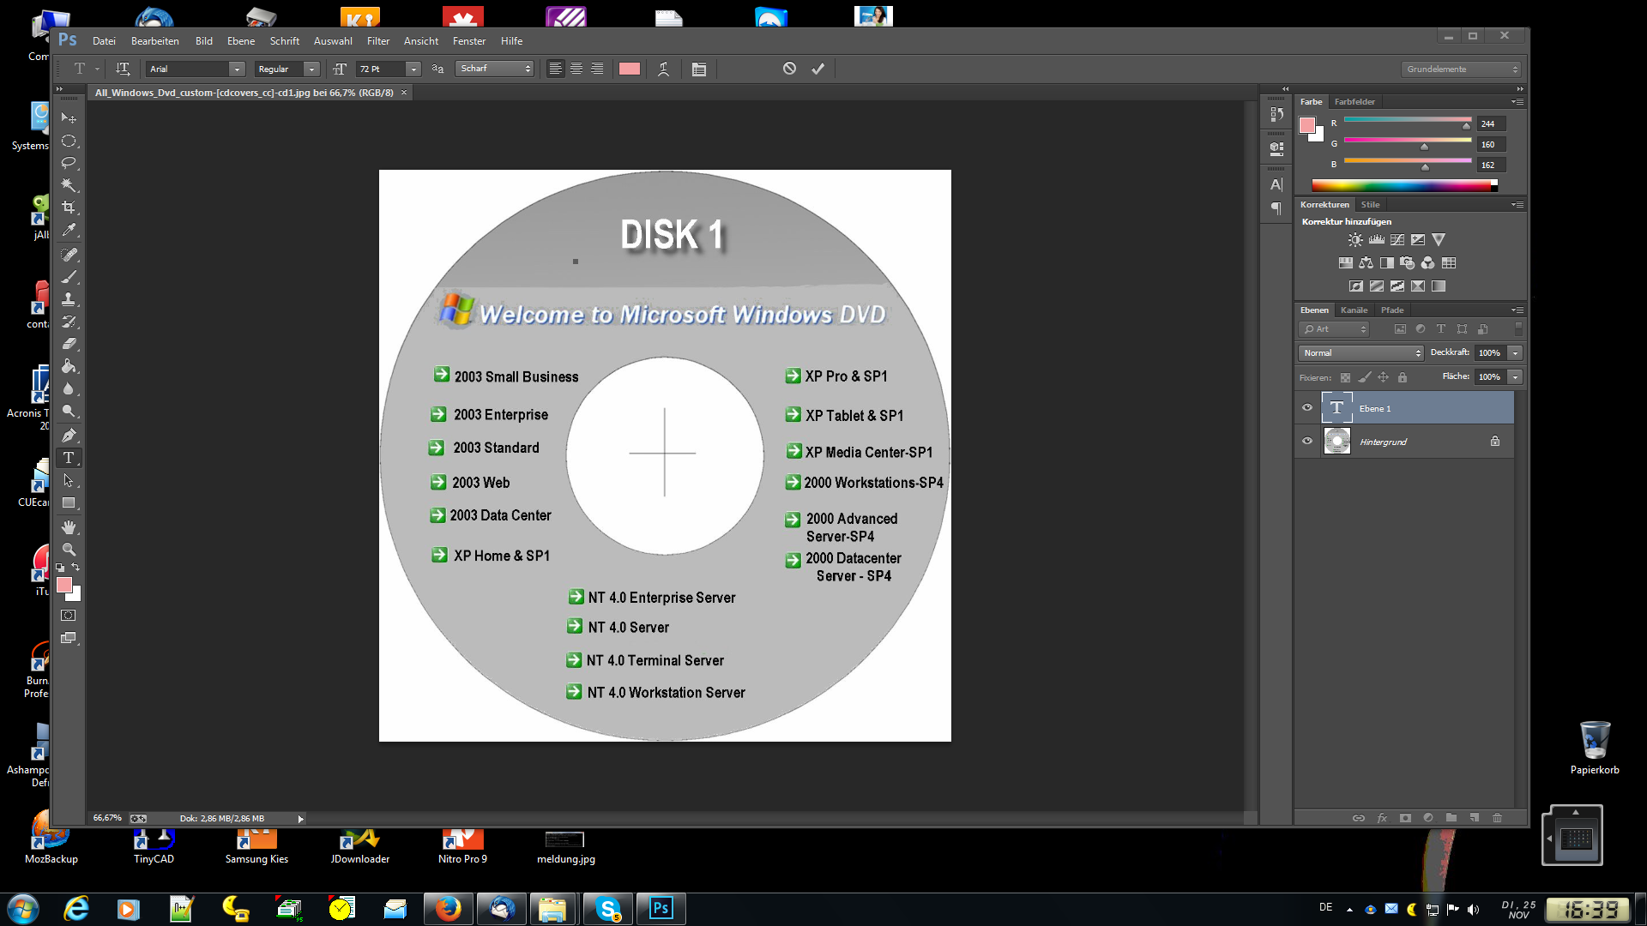Screen dimensions: 1647x926
Task: Select the Hintergrund layer thumbnail
Action: click(x=1337, y=442)
